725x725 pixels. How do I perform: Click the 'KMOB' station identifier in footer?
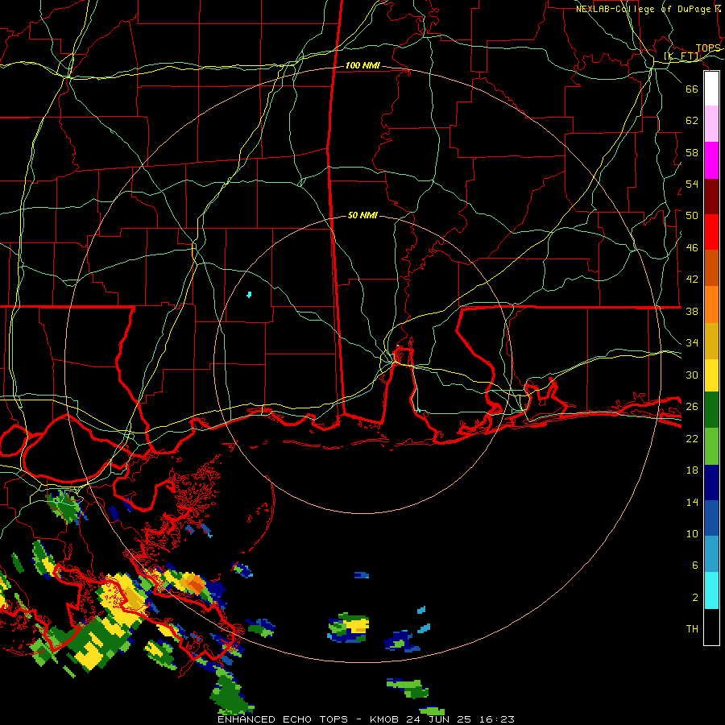tap(384, 719)
